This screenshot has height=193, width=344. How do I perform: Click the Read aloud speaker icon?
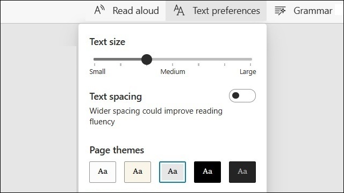point(99,10)
